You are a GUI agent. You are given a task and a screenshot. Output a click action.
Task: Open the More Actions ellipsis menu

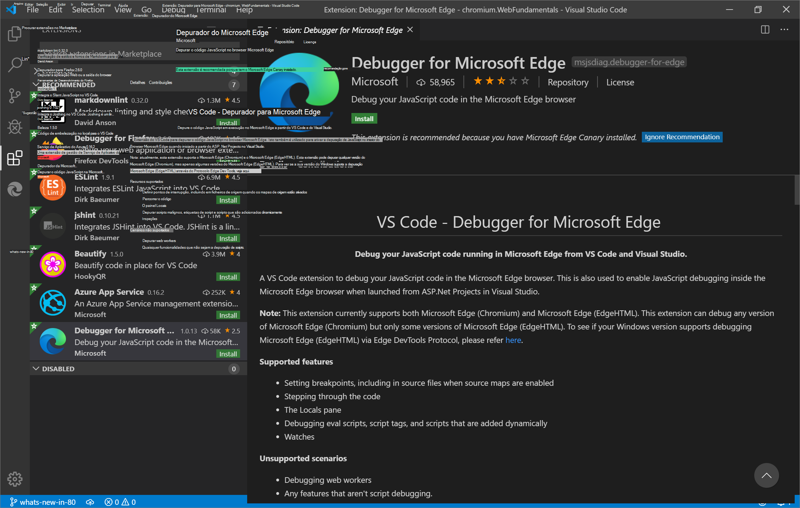tap(784, 30)
